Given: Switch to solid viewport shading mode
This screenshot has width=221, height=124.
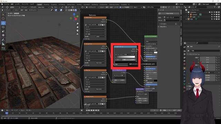Looking at the screenshot, I should (x=71, y=10).
